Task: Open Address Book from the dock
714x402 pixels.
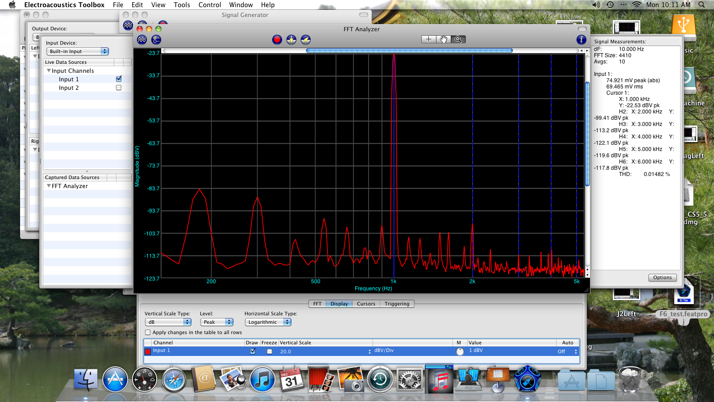Action: (203, 380)
